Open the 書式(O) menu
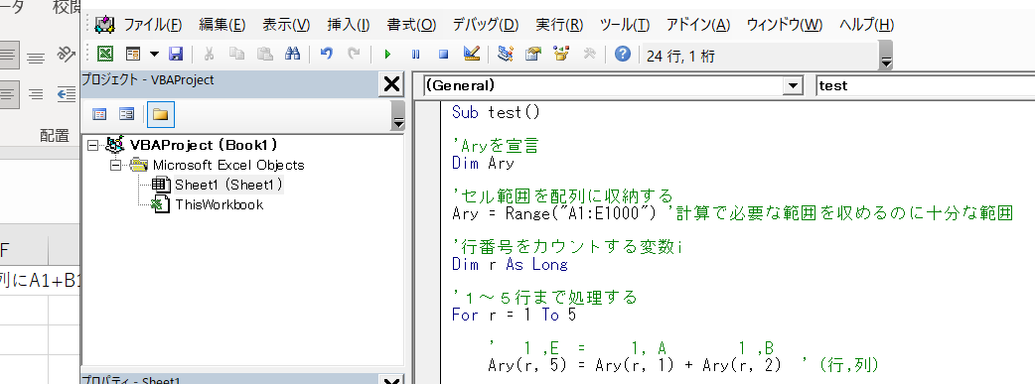The height and width of the screenshot is (384, 1035). pos(411,25)
